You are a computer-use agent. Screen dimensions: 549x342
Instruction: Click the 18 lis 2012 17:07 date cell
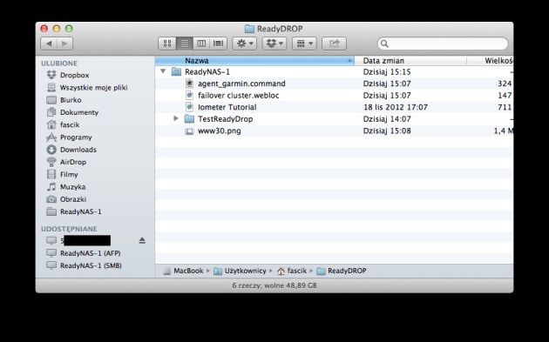coord(396,107)
